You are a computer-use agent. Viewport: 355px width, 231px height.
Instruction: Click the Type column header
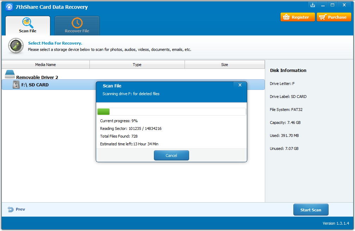click(x=137, y=65)
